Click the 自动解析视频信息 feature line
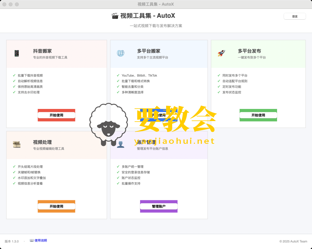The width and height of the screenshot is (312, 249). point(30,81)
